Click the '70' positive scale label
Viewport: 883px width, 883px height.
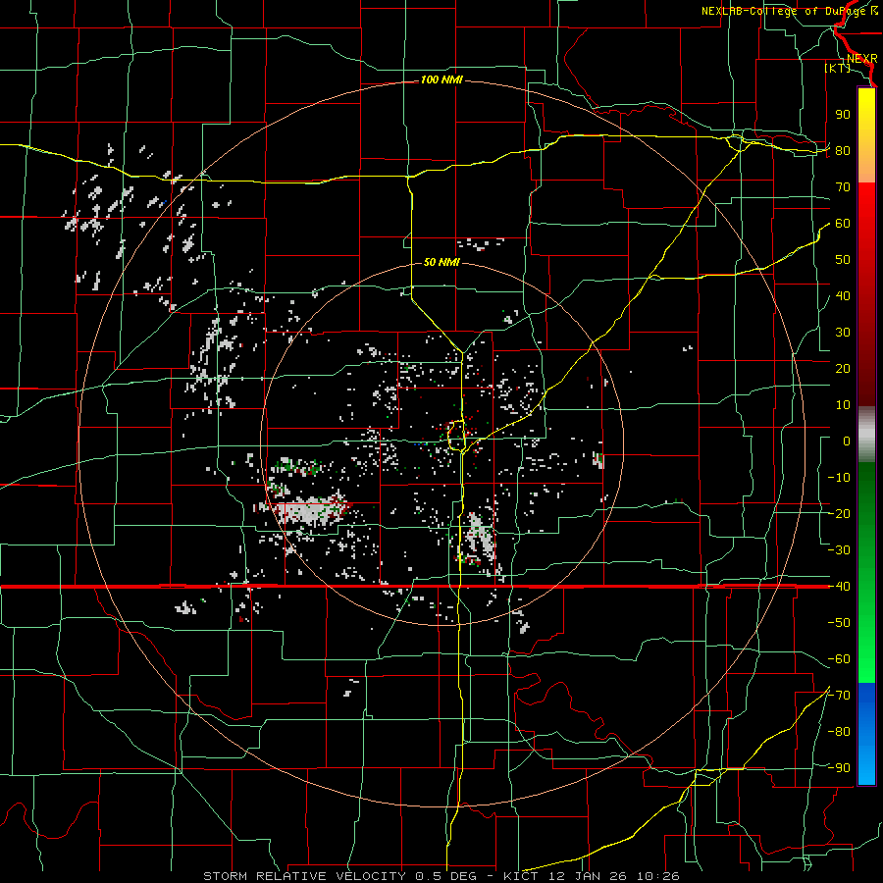pyautogui.click(x=843, y=187)
